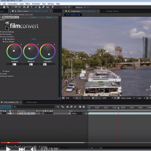Select the Pen tool
Screen dimensions: 151x151
point(28,7)
